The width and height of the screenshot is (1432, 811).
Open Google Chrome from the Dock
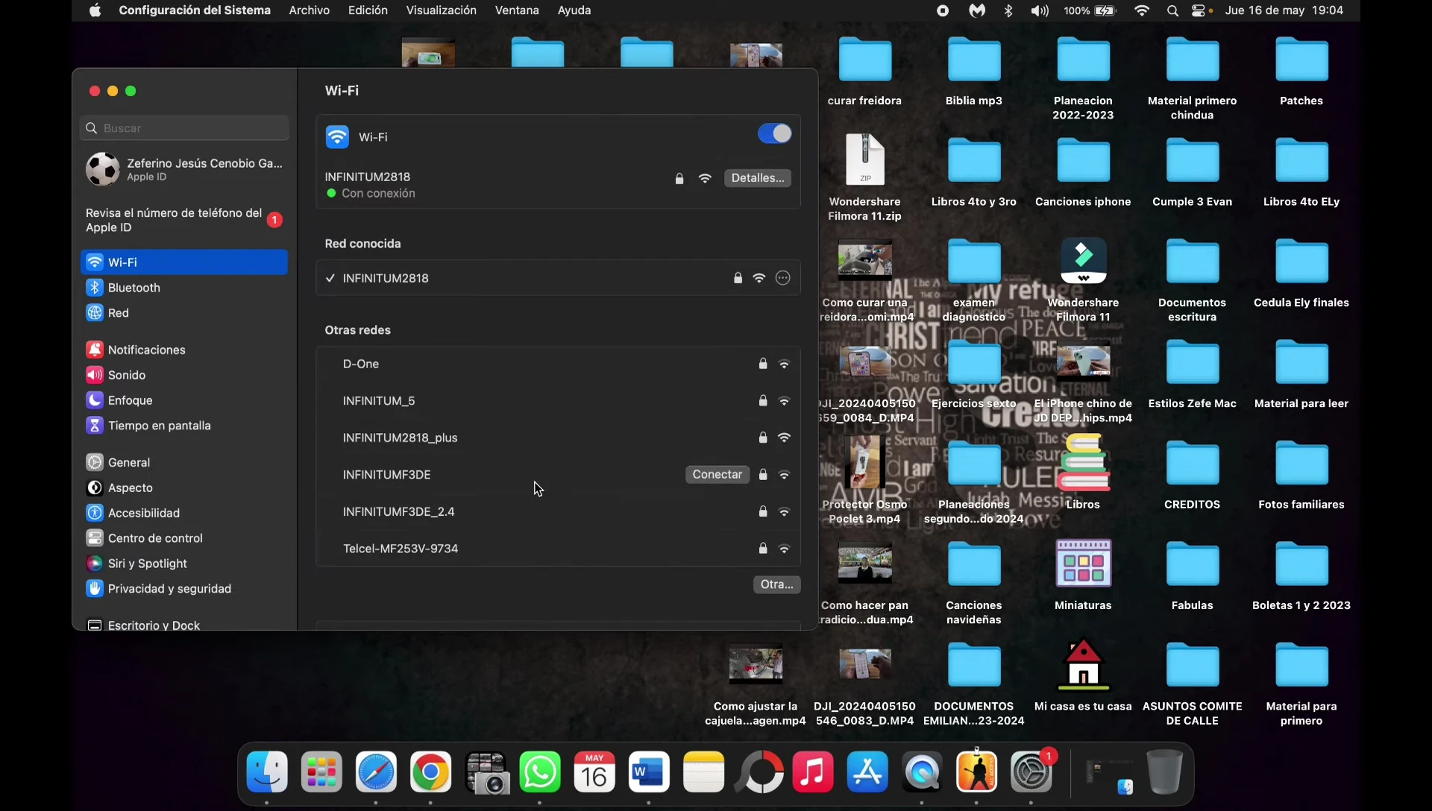point(430,772)
